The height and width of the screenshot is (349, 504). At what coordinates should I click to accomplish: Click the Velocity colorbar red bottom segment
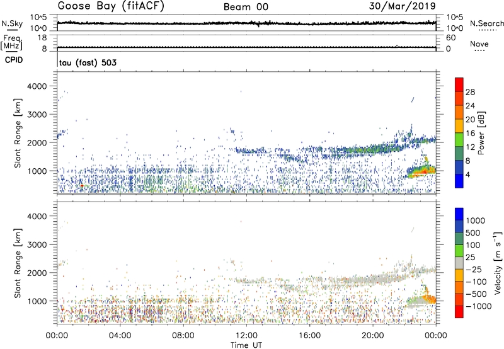click(459, 312)
